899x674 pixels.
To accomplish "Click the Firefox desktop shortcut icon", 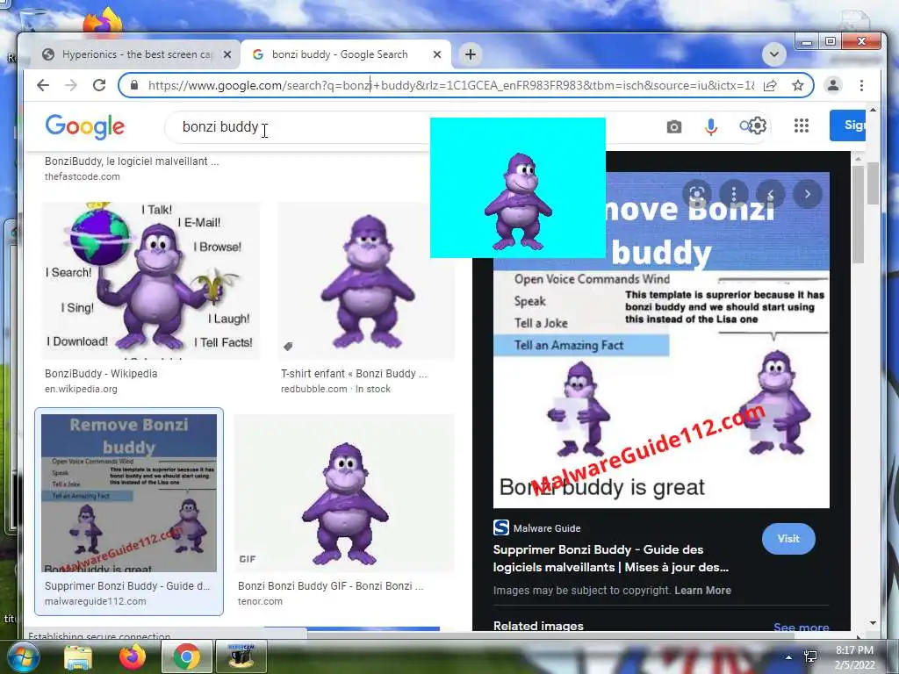I will coord(104,22).
